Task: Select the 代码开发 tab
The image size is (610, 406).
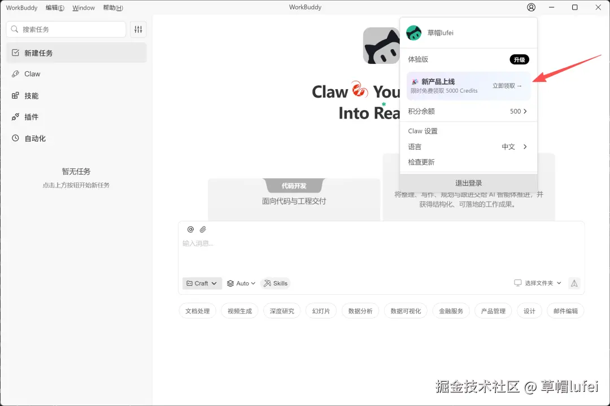Action: coord(294,186)
